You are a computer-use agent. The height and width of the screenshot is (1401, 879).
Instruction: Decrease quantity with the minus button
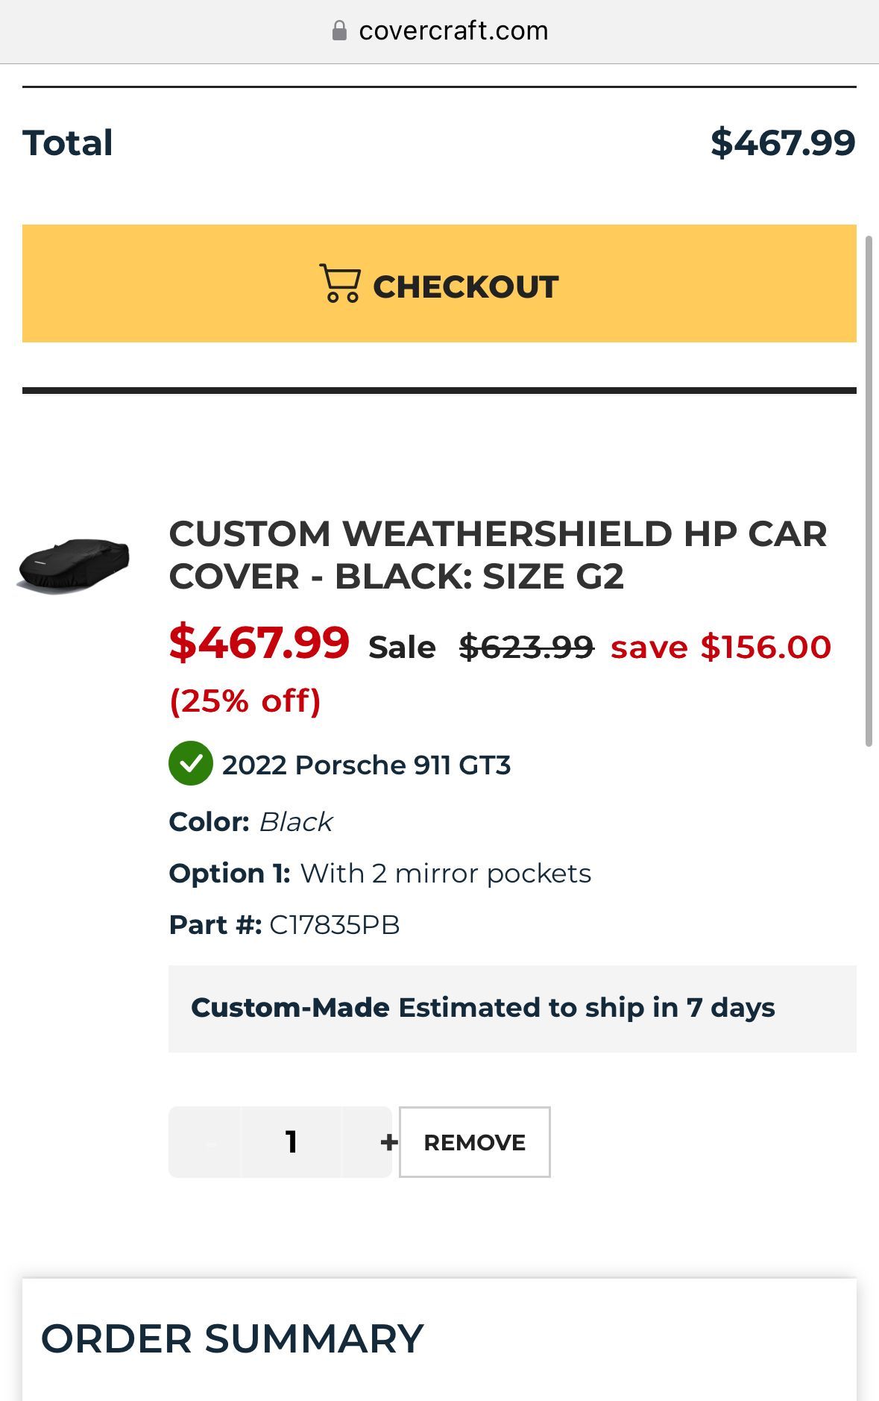pos(209,1142)
